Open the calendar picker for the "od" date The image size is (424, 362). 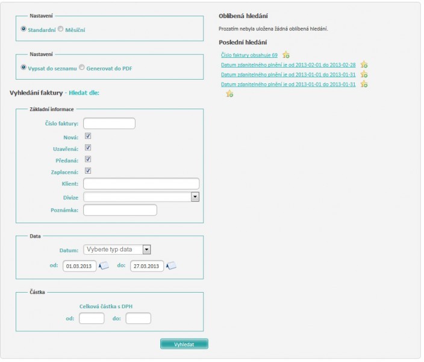[104, 265]
